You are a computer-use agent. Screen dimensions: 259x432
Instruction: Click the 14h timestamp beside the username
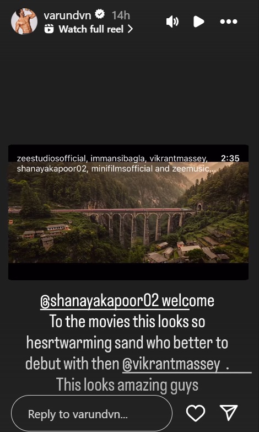point(121,15)
